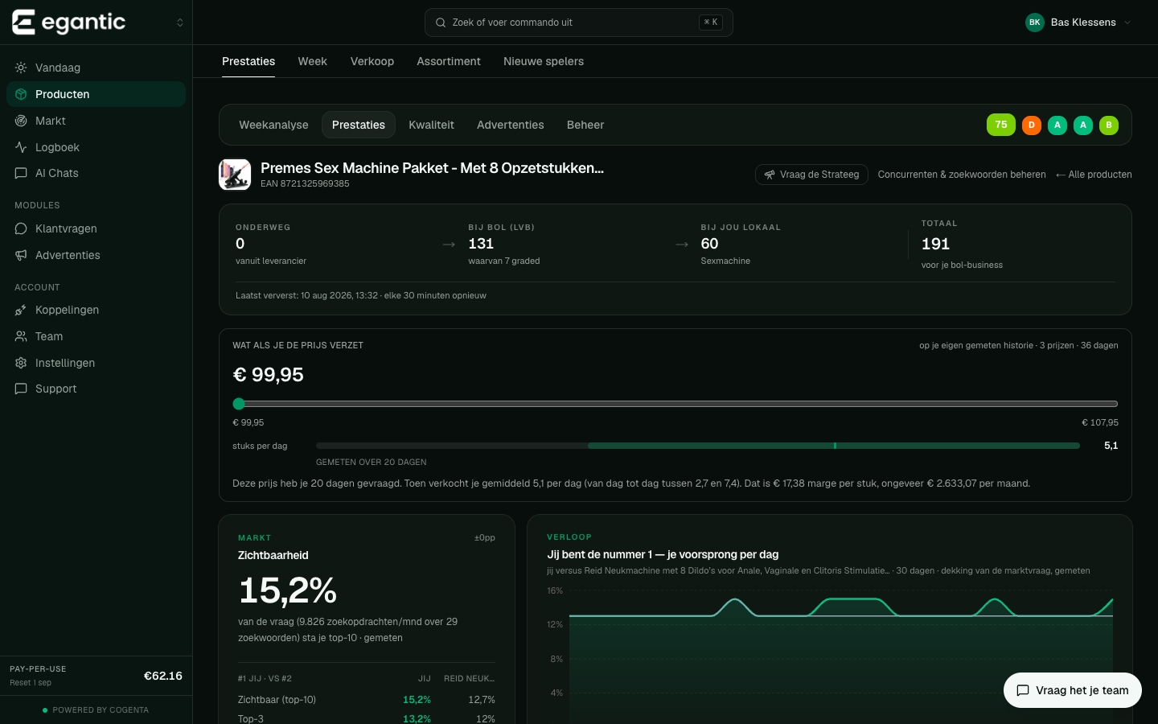Click the product title 'Premes Sex Machine Pakket'

[x=432, y=168]
